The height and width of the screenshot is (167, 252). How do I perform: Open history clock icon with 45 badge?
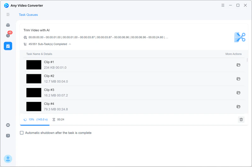click(x=8, y=35)
